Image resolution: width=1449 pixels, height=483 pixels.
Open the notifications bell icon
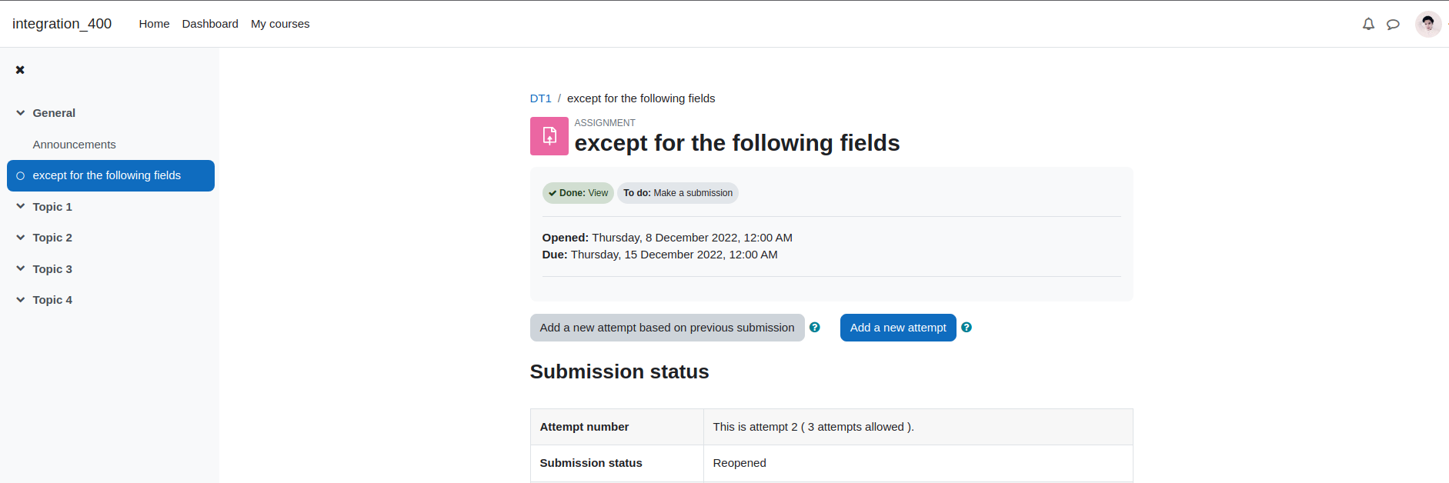[x=1368, y=24]
